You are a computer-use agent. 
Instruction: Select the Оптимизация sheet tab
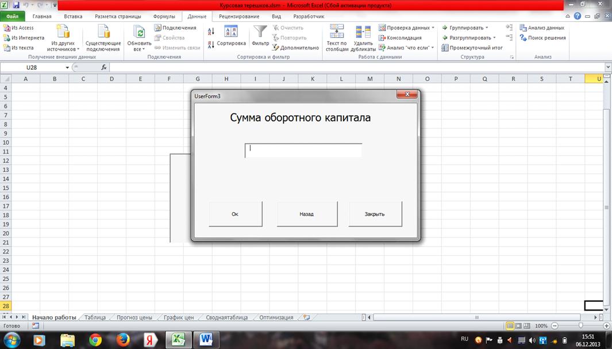click(x=276, y=317)
